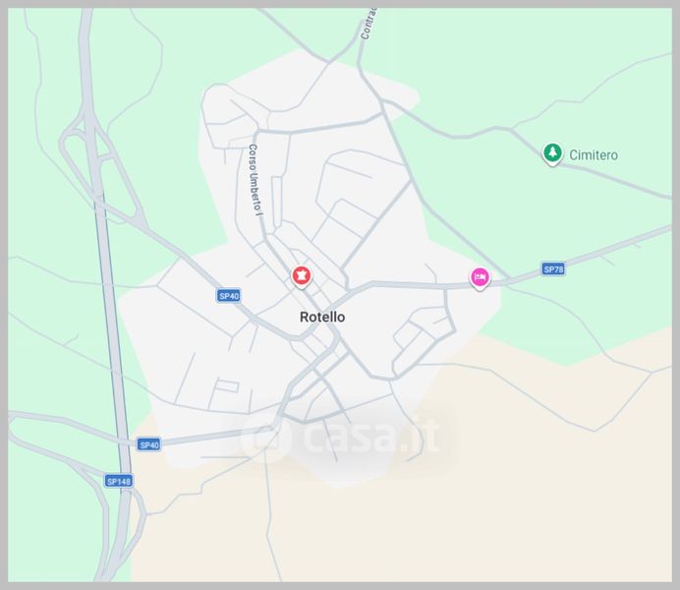Image resolution: width=680 pixels, height=590 pixels.
Task: Select the Corso Umberto I street label
Action: click(x=255, y=180)
